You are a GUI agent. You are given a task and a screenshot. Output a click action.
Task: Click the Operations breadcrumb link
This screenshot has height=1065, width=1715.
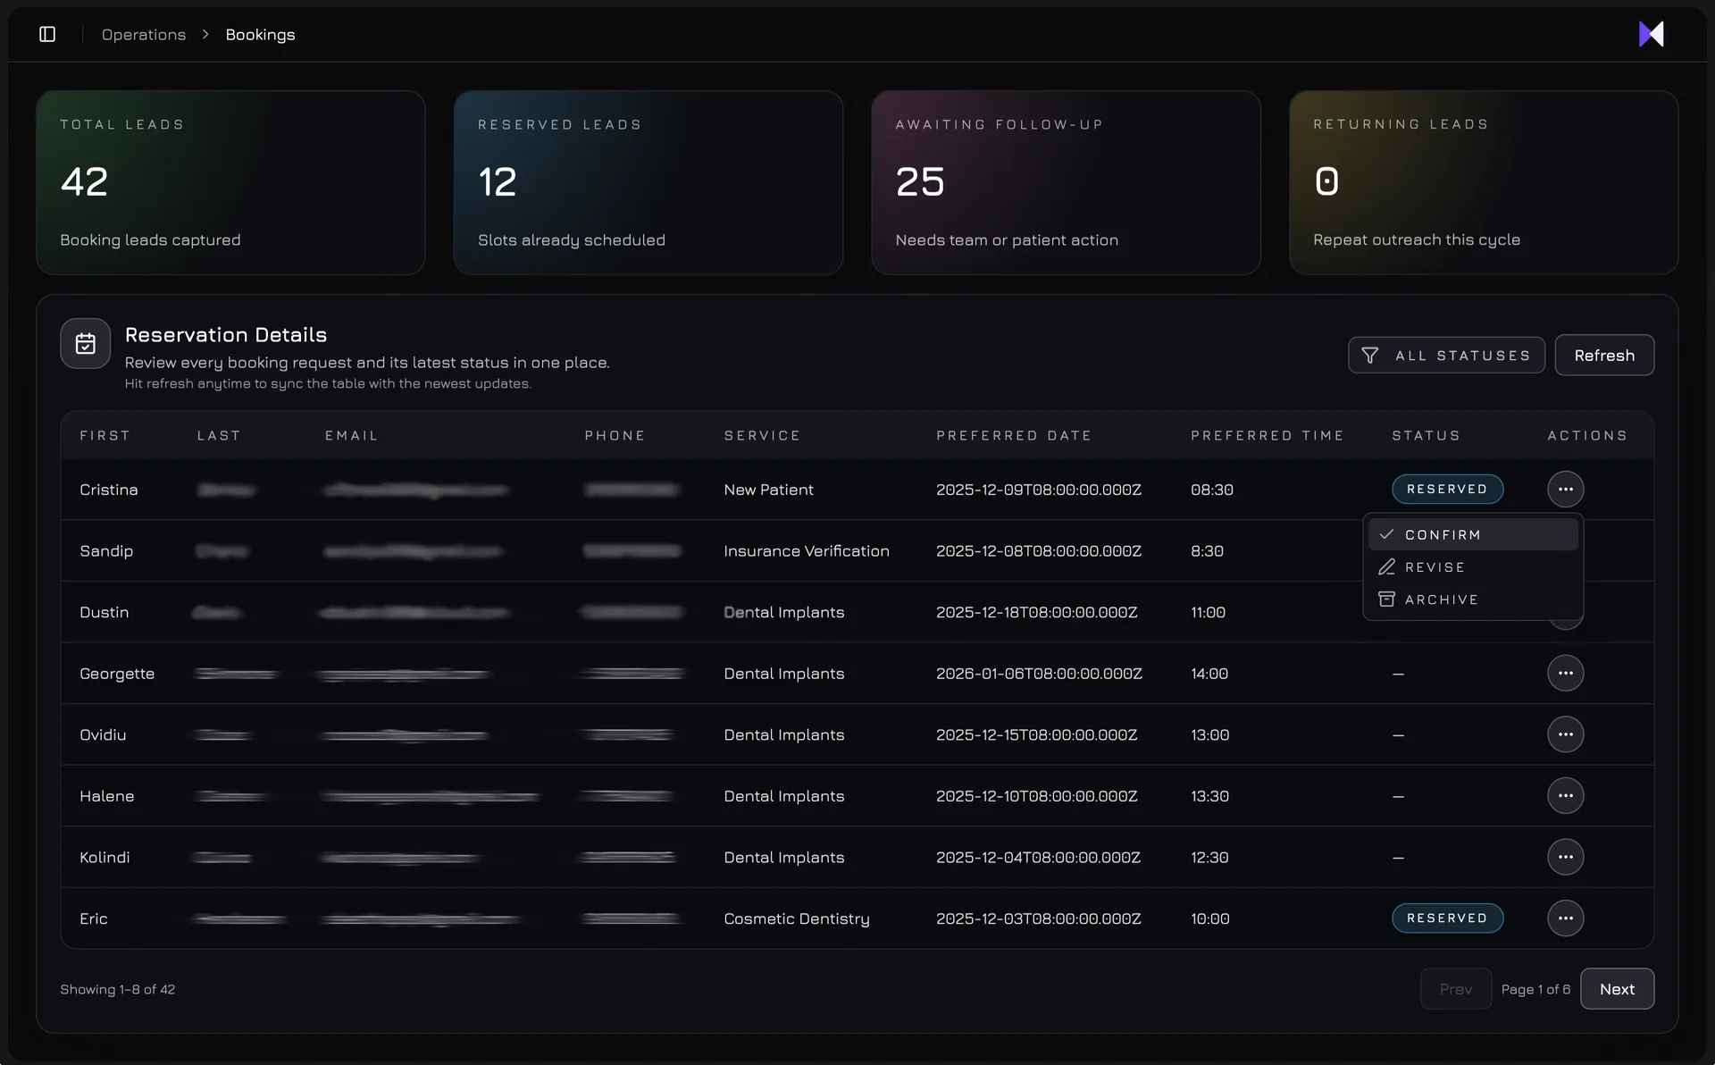(x=144, y=34)
